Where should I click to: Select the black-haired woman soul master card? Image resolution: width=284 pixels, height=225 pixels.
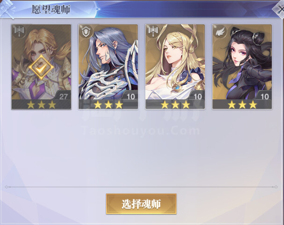point(242,67)
